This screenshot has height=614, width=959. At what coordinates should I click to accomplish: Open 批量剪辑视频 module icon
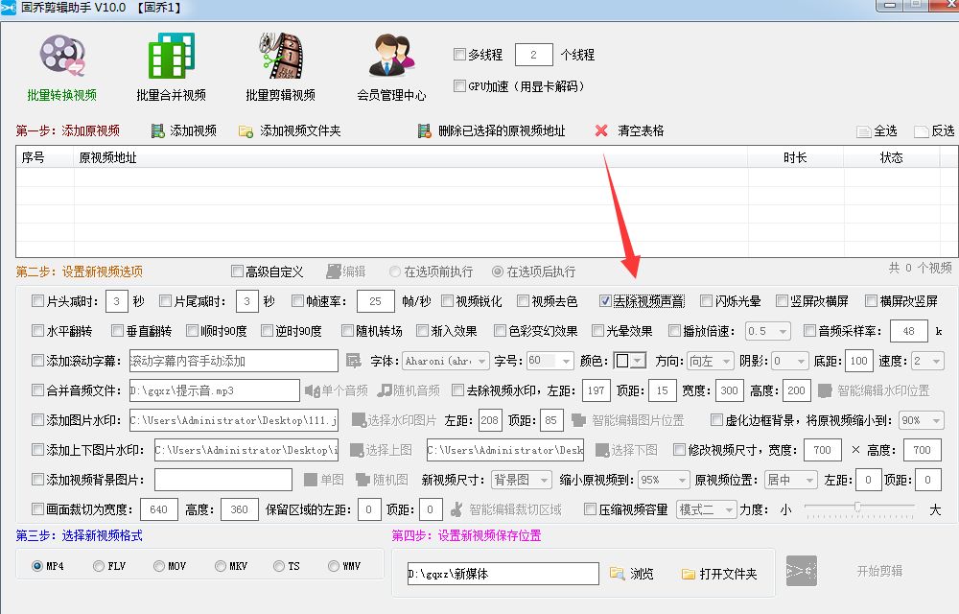tap(281, 56)
